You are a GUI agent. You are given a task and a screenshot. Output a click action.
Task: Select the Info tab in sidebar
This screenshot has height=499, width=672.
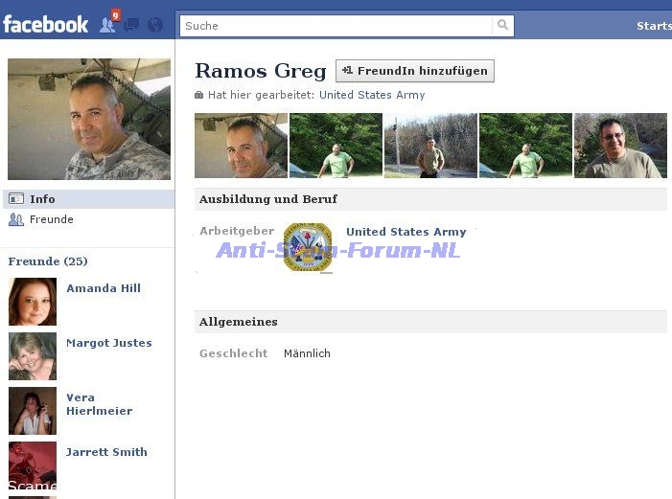pos(42,199)
